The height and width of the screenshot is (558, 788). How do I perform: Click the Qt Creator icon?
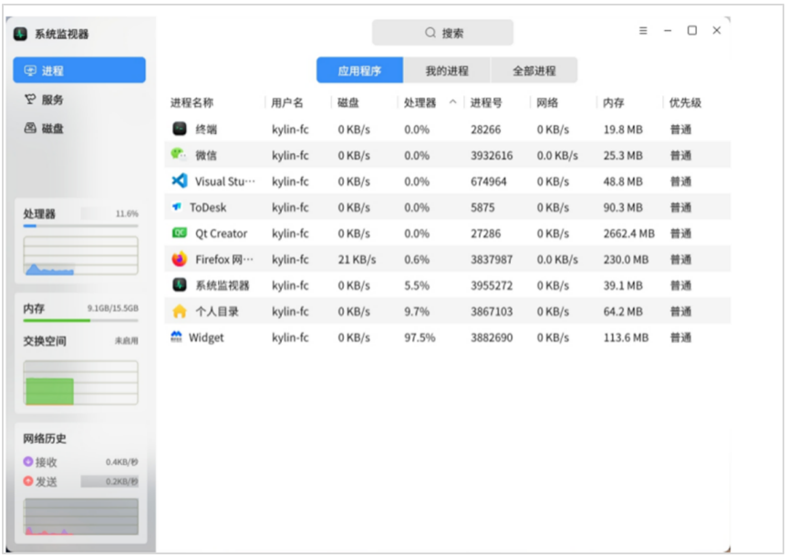[180, 233]
